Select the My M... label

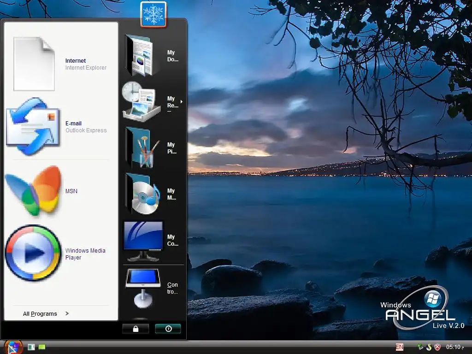point(171,194)
